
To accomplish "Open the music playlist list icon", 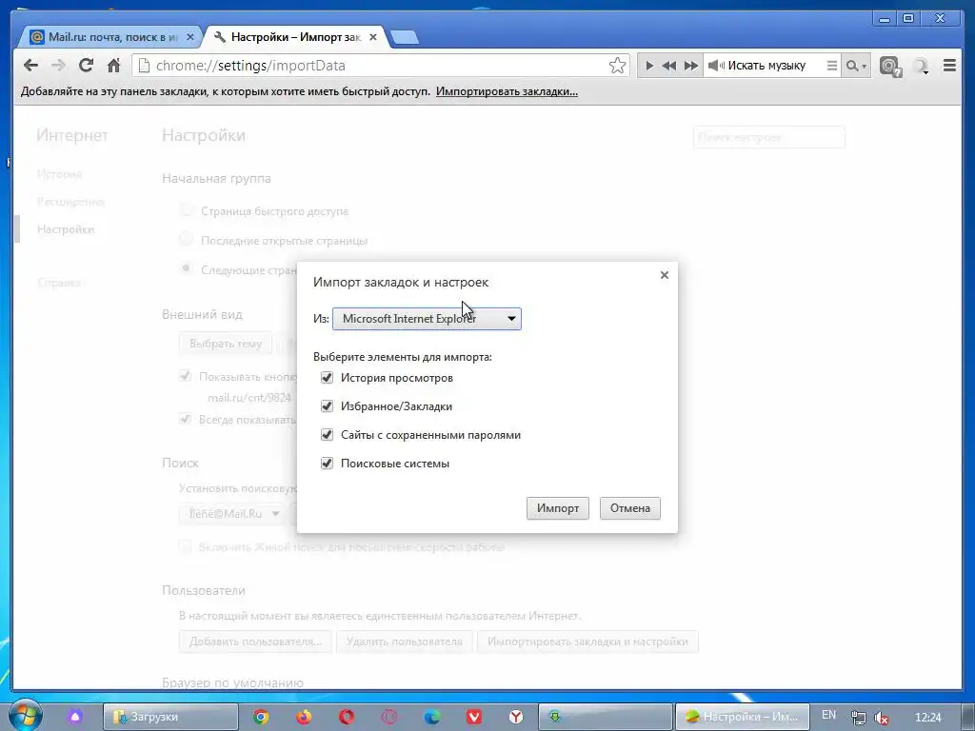I will point(831,66).
